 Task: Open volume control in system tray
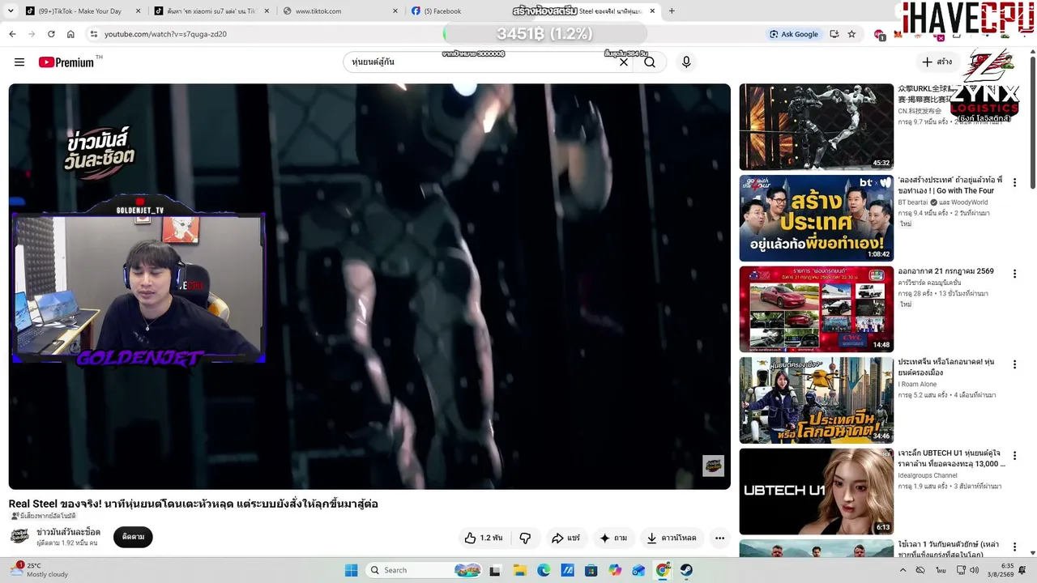coord(973,570)
